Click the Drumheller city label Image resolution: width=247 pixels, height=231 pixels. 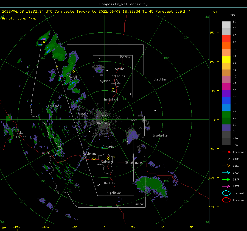pyautogui.click(x=161, y=135)
